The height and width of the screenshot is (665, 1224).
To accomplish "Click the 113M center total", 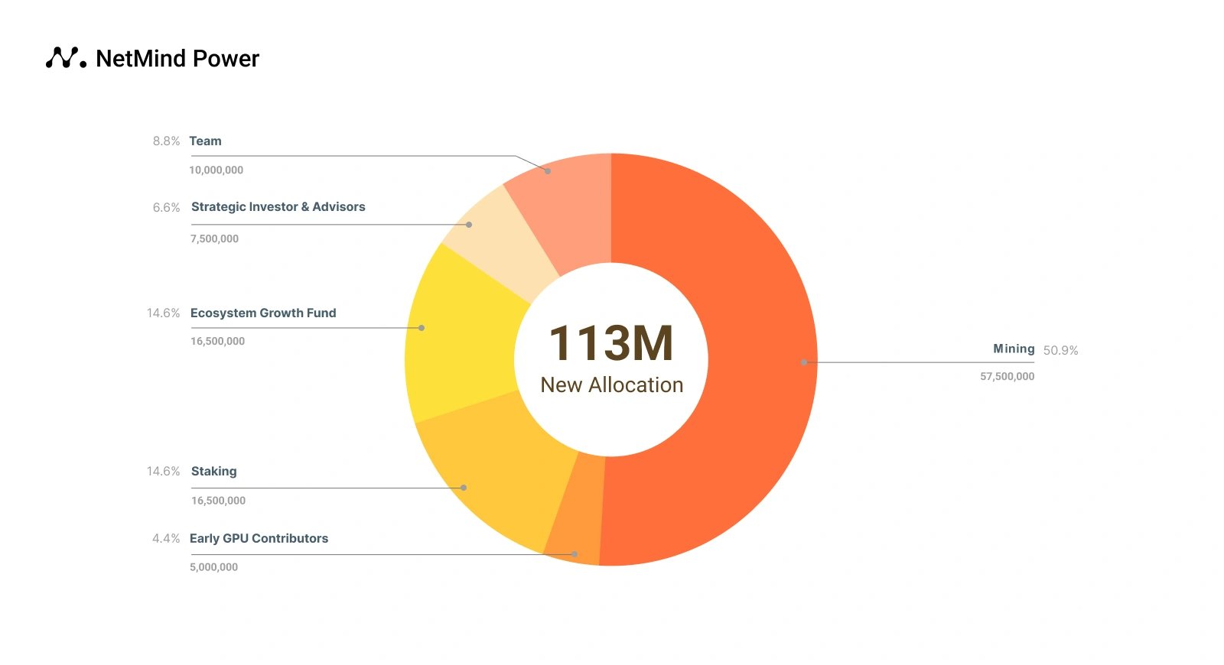I will [x=611, y=343].
